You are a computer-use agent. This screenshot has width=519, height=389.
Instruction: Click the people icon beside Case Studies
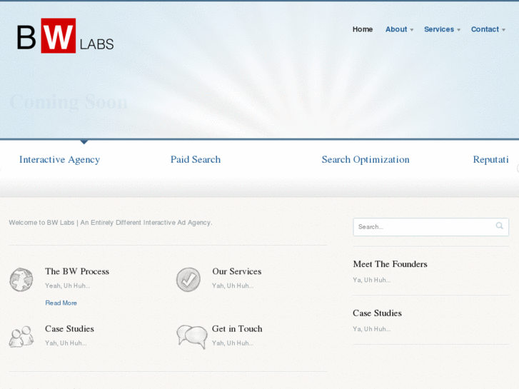tap(21, 336)
